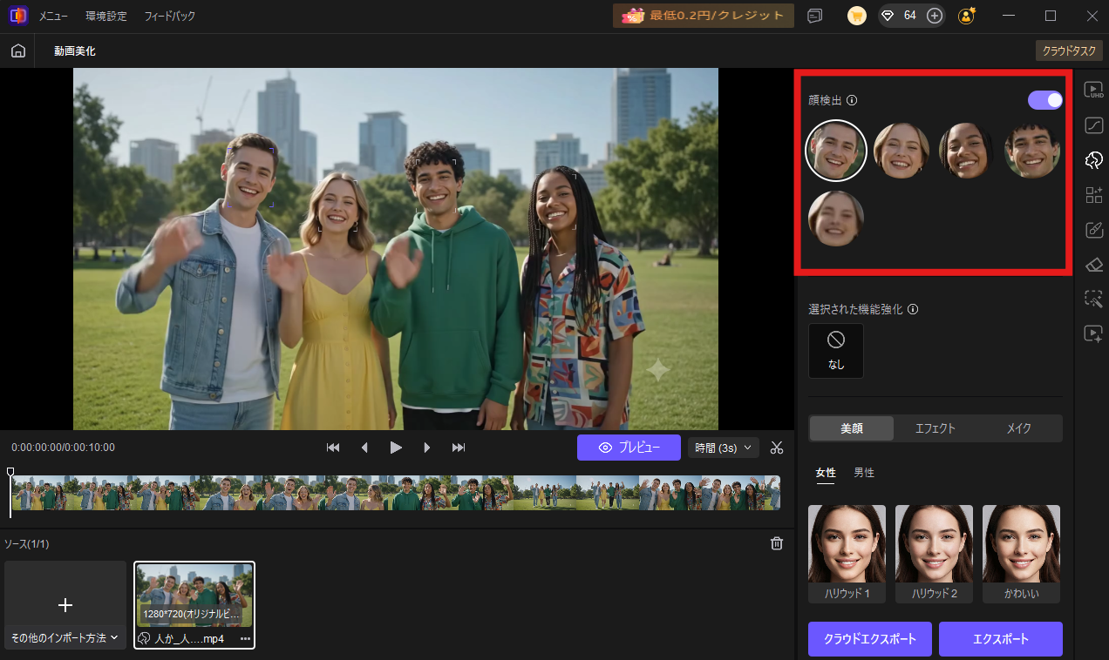Viewport: 1109px width, 660px height.
Task: Toggle the 顔検出 face detection switch
Action: click(x=1045, y=100)
